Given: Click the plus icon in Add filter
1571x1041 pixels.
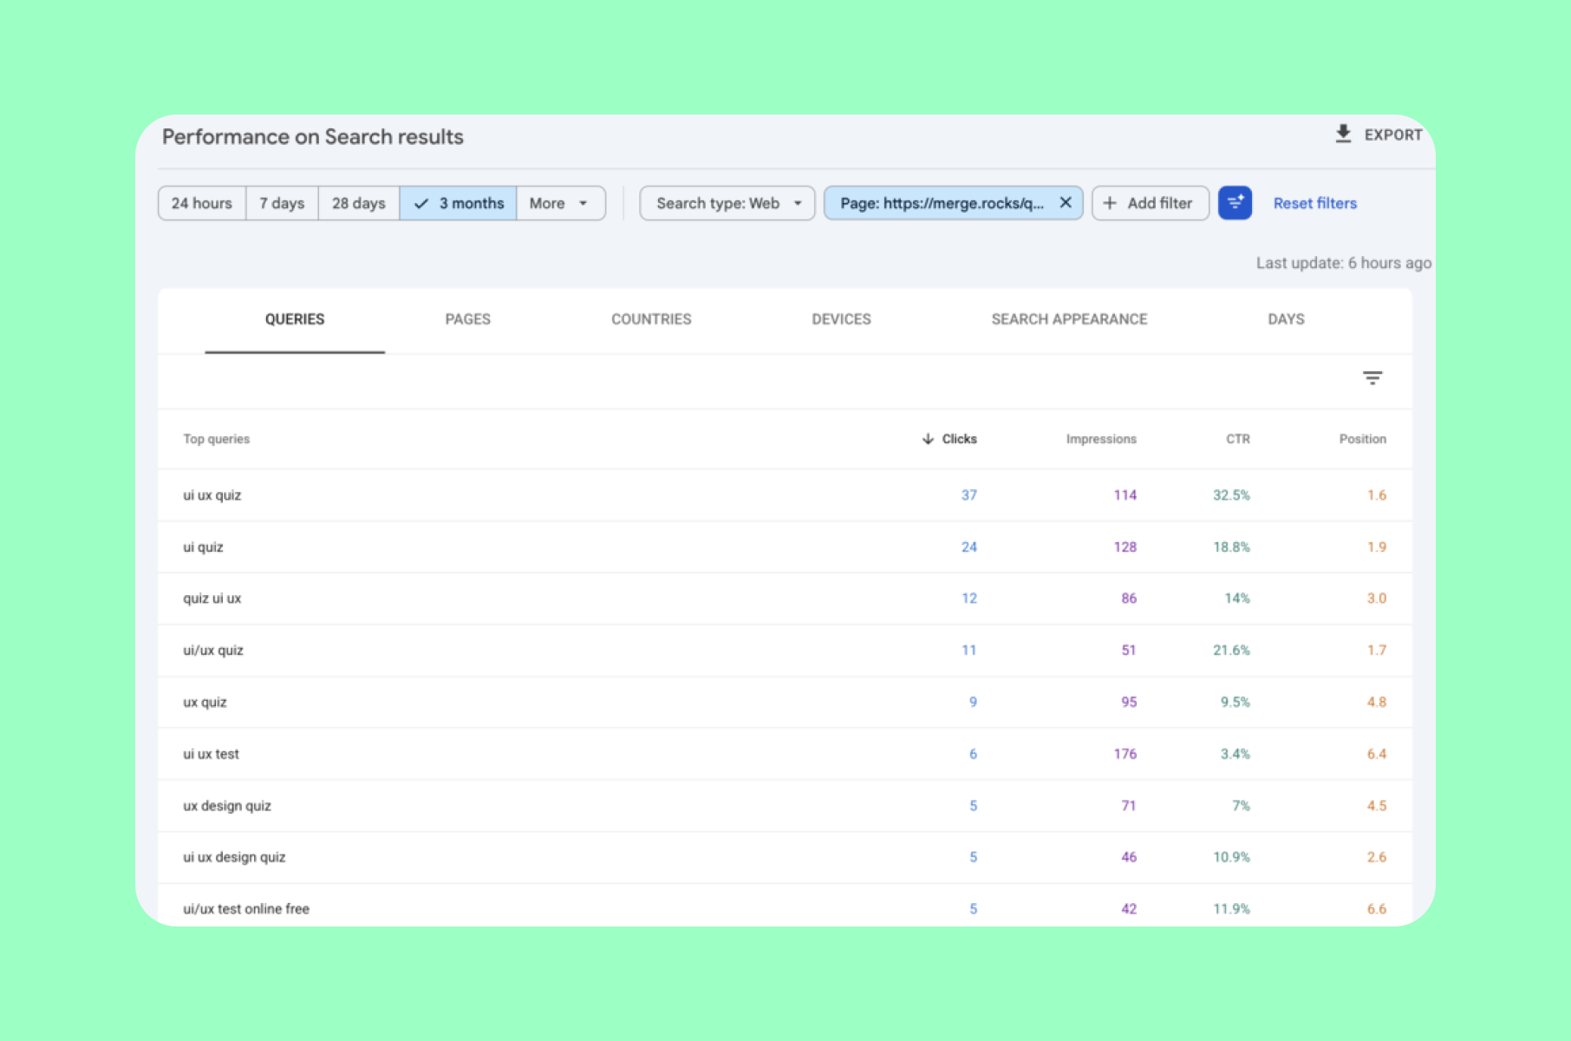Looking at the screenshot, I should point(1110,203).
